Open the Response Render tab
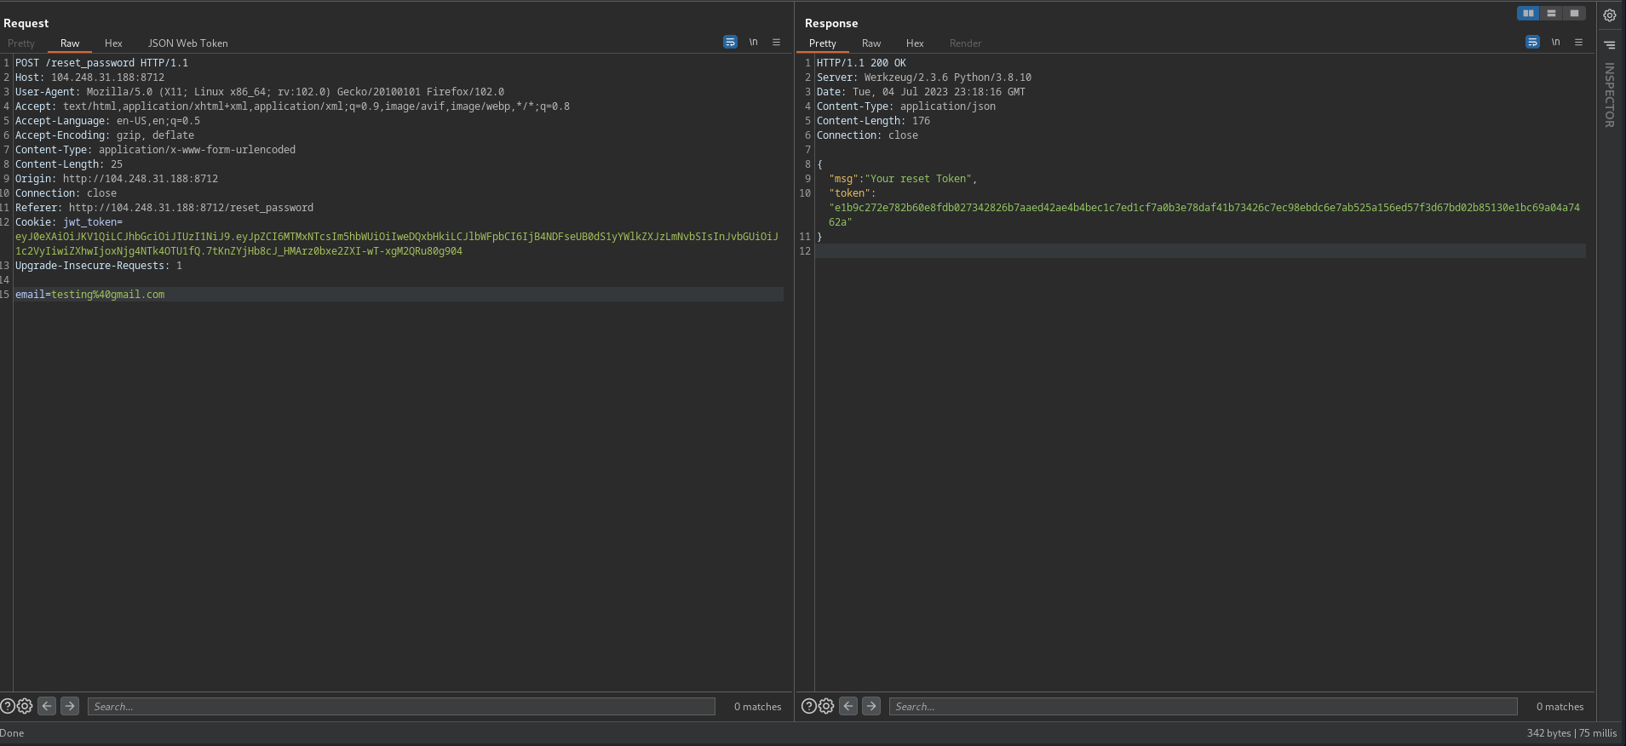The height and width of the screenshot is (746, 1626). coord(965,43)
